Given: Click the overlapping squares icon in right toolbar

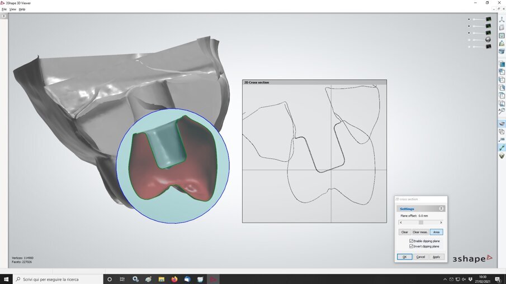Looking at the screenshot, I should [x=502, y=132].
